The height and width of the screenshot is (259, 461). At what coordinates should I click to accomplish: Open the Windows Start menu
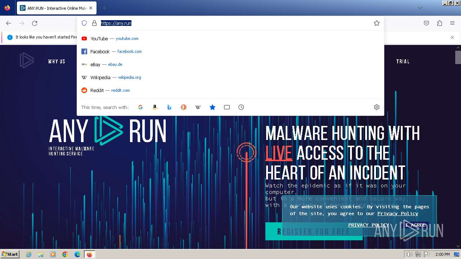tap(10, 254)
